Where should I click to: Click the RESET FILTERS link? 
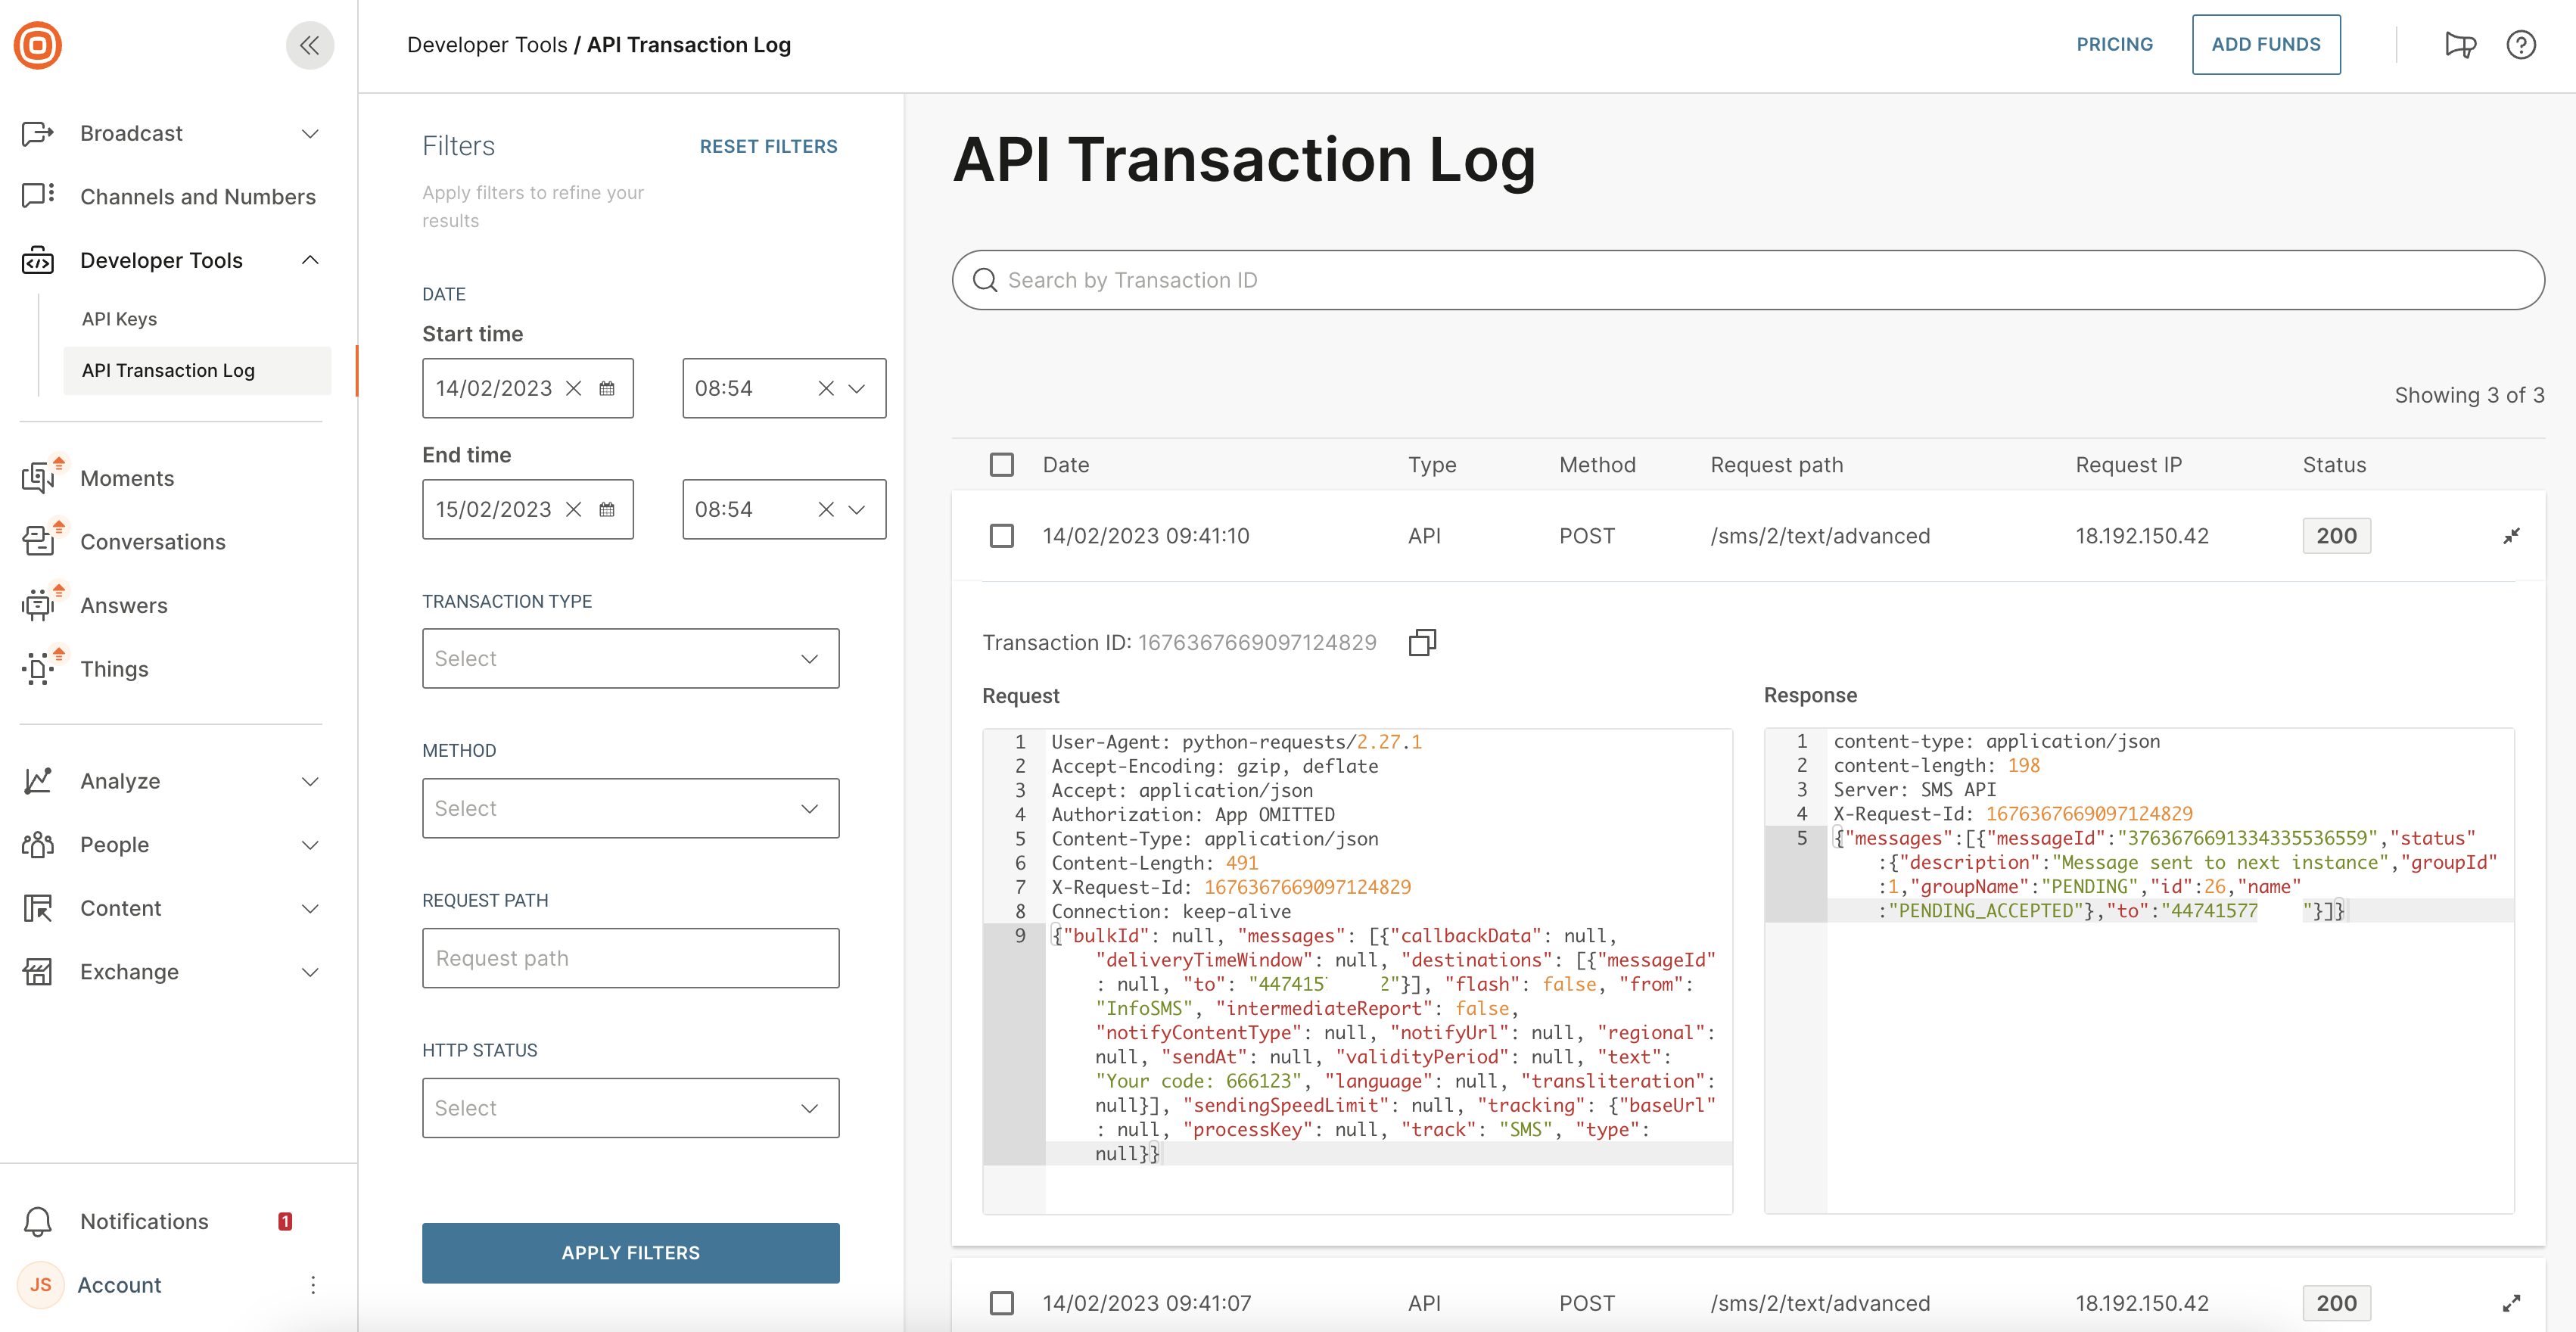[767, 145]
